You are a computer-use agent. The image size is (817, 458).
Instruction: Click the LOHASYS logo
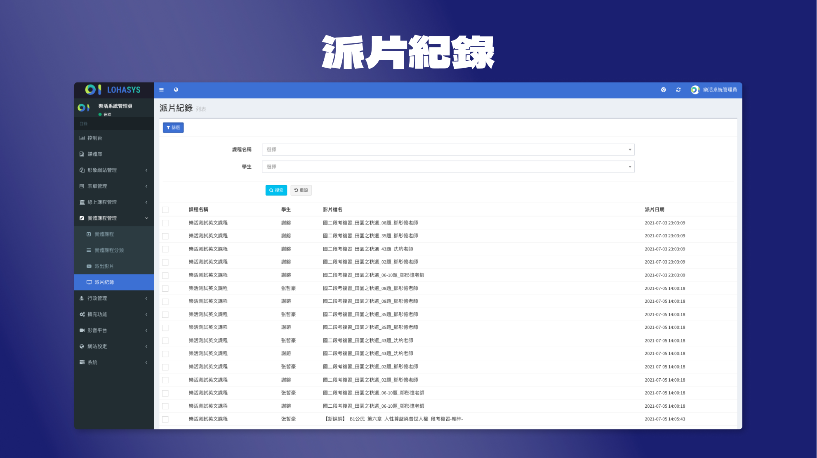point(113,90)
